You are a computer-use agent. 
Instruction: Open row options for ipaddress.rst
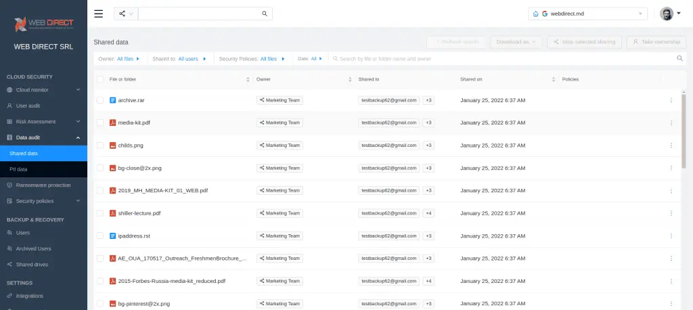(x=671, y=236)
